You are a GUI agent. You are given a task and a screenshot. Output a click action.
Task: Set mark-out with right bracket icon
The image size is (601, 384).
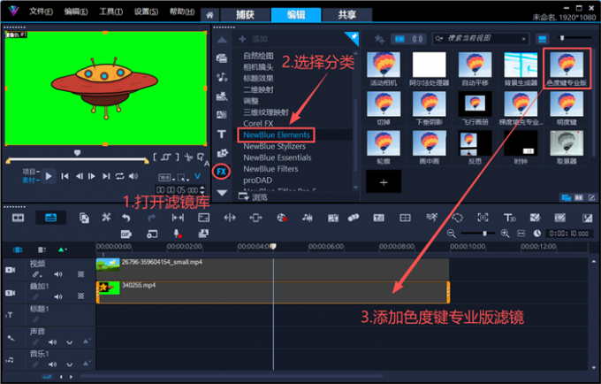177,157
